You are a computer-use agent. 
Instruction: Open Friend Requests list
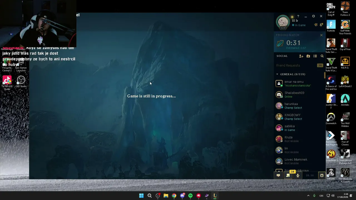point(299,66)
